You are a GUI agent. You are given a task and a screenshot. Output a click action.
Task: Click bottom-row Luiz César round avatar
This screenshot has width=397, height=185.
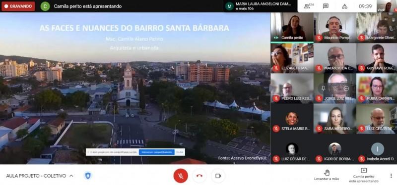pos(292,149)
